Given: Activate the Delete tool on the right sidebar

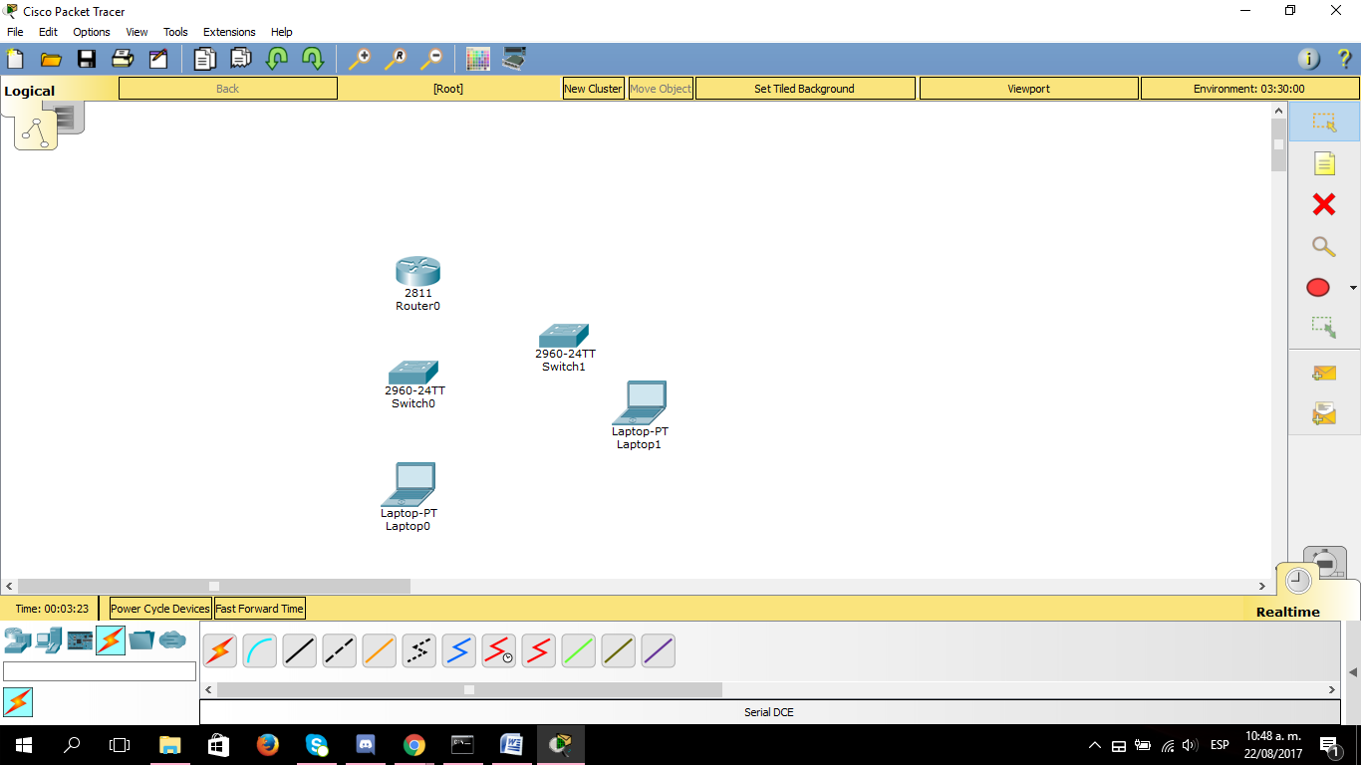Looking at the screenshot, I should [x=1323, y=204].
